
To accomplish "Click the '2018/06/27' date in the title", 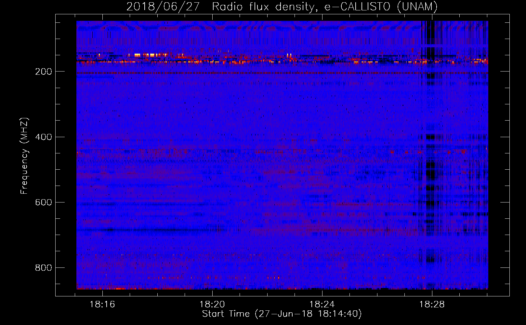I will (x=163, y=6).
